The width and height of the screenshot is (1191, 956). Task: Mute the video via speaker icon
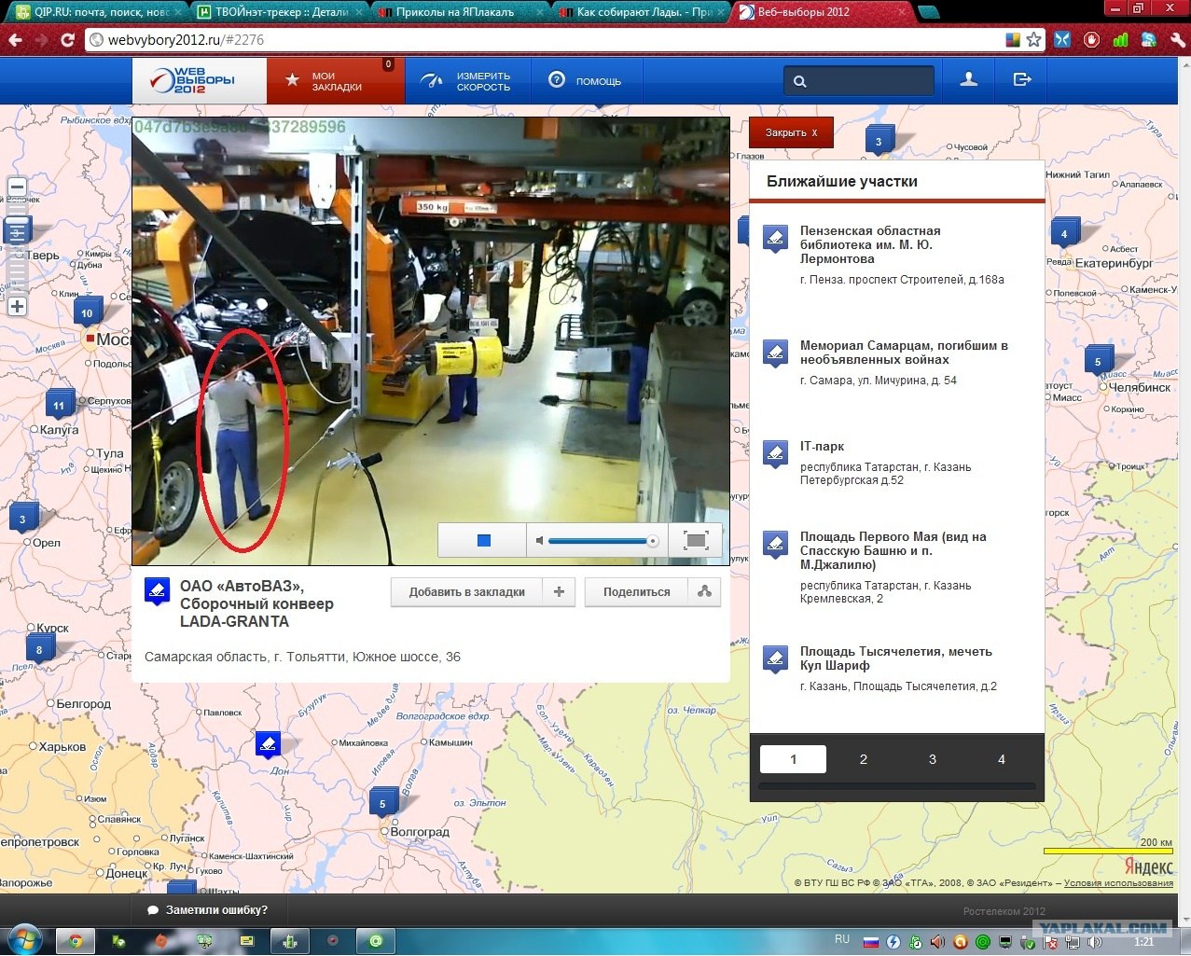point(539,541)
